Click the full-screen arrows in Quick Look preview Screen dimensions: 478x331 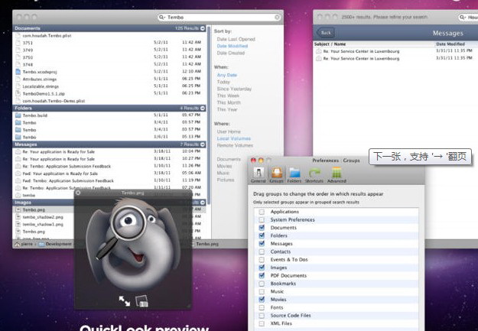tap(124, 301)
